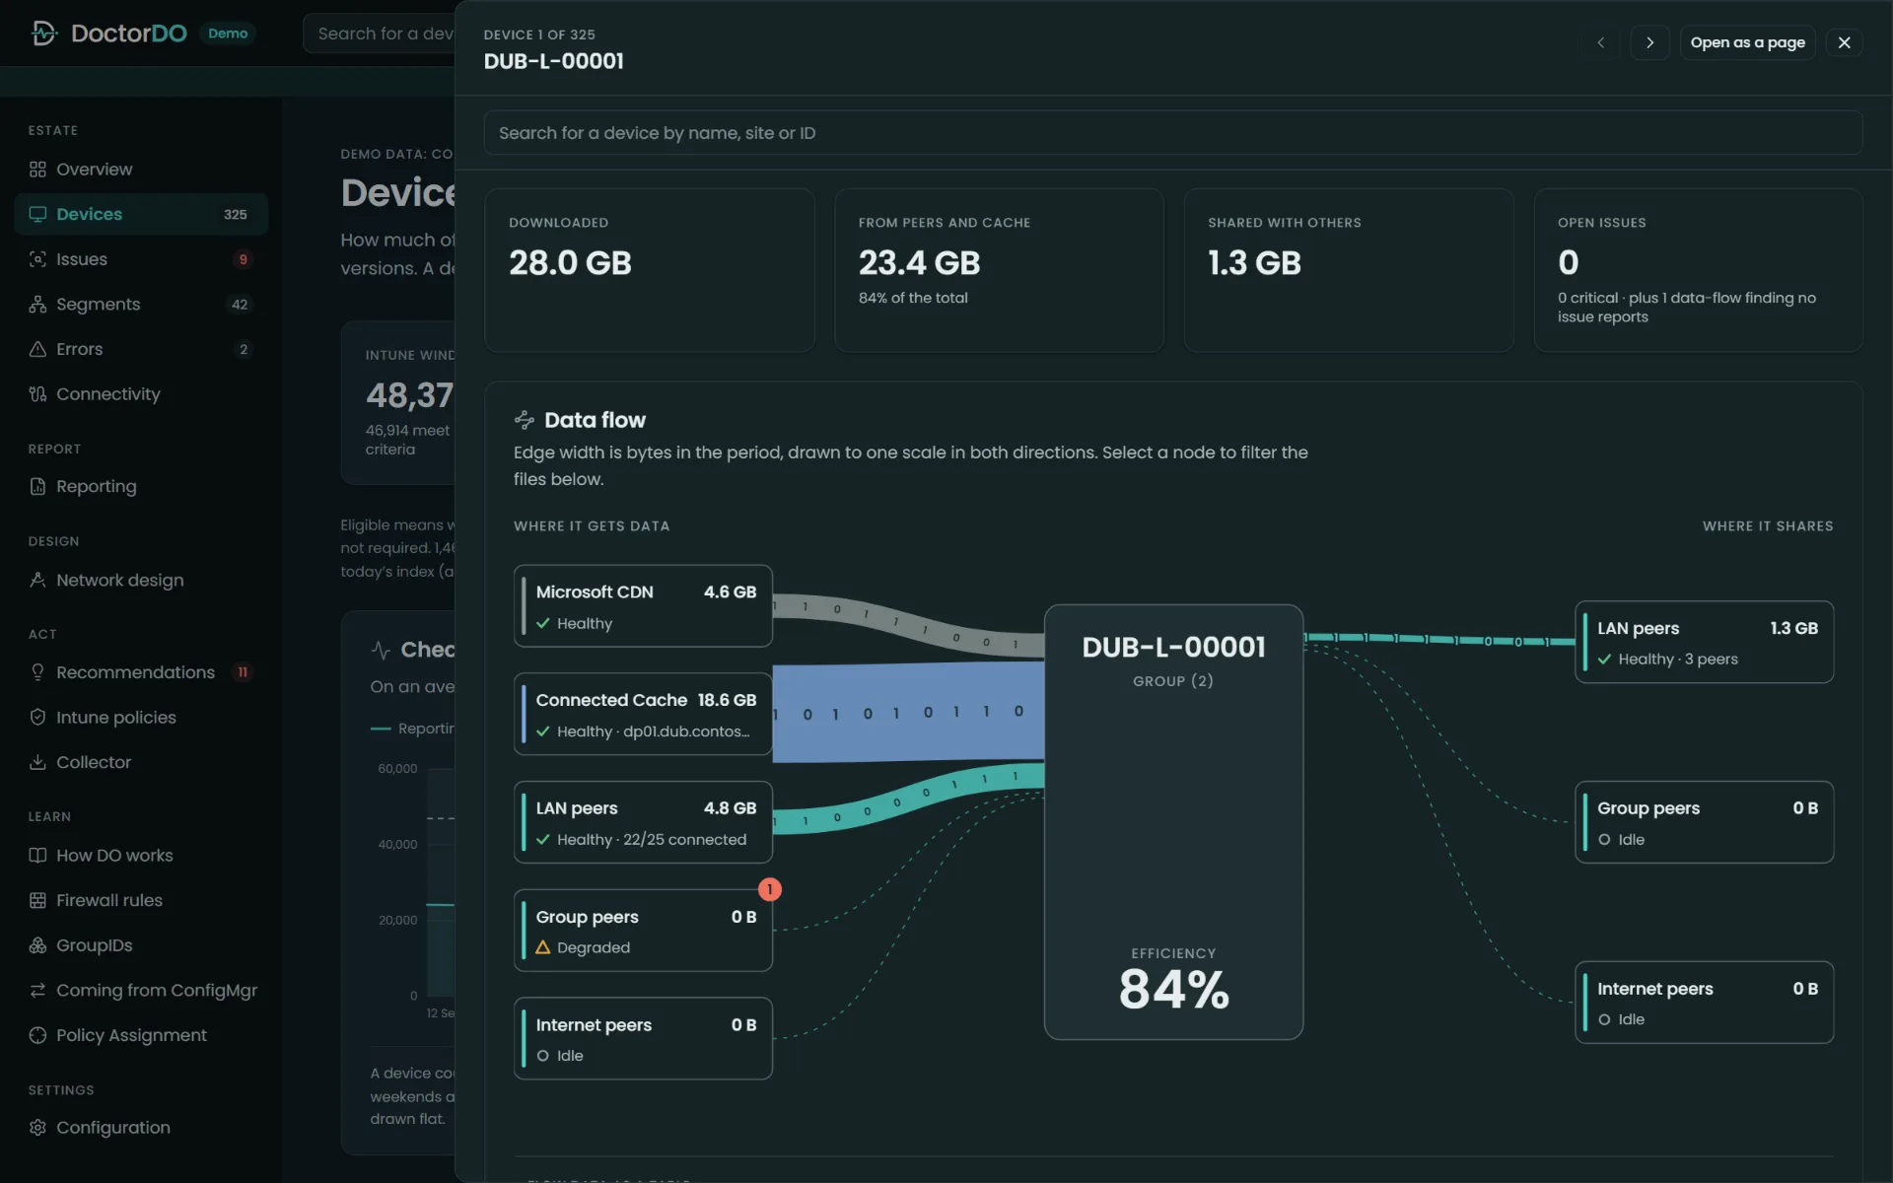The width and height of the screenshot is (1893, 1183).
Task: Click the Connectivity icon in sidebar
Action: [37, 394]
